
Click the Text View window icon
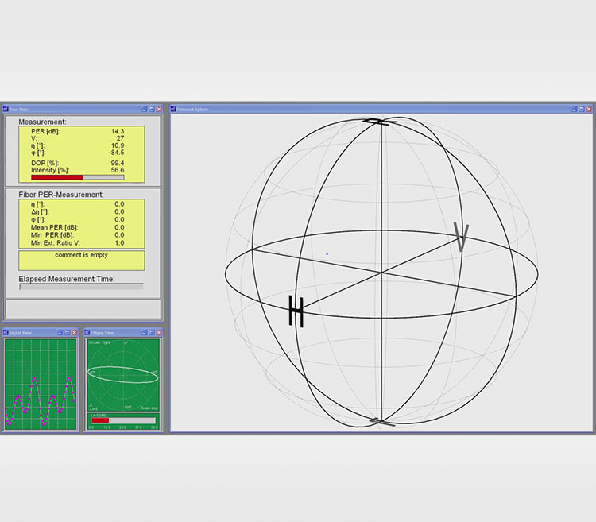pos(5,109)
